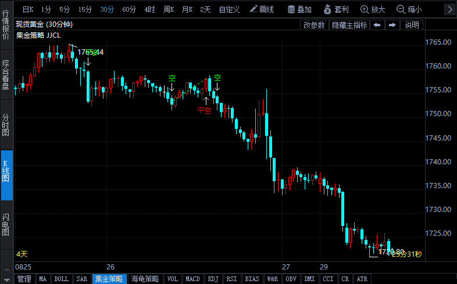Select the SAR indicator
This screenshot has width=457, height=284.
(x=82, y=279)
